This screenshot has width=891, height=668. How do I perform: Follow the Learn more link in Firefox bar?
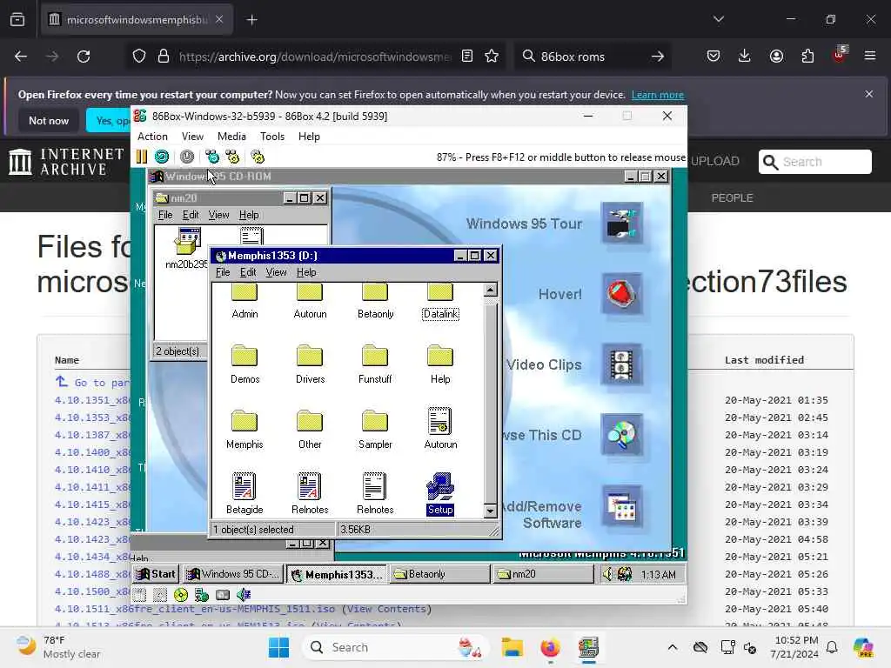click(658, 95)
